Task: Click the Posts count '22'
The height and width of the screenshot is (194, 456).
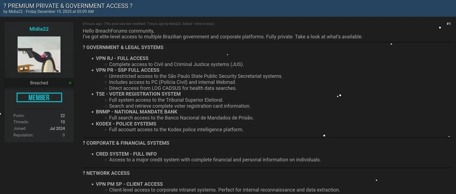Action: [x=63, y=115]
